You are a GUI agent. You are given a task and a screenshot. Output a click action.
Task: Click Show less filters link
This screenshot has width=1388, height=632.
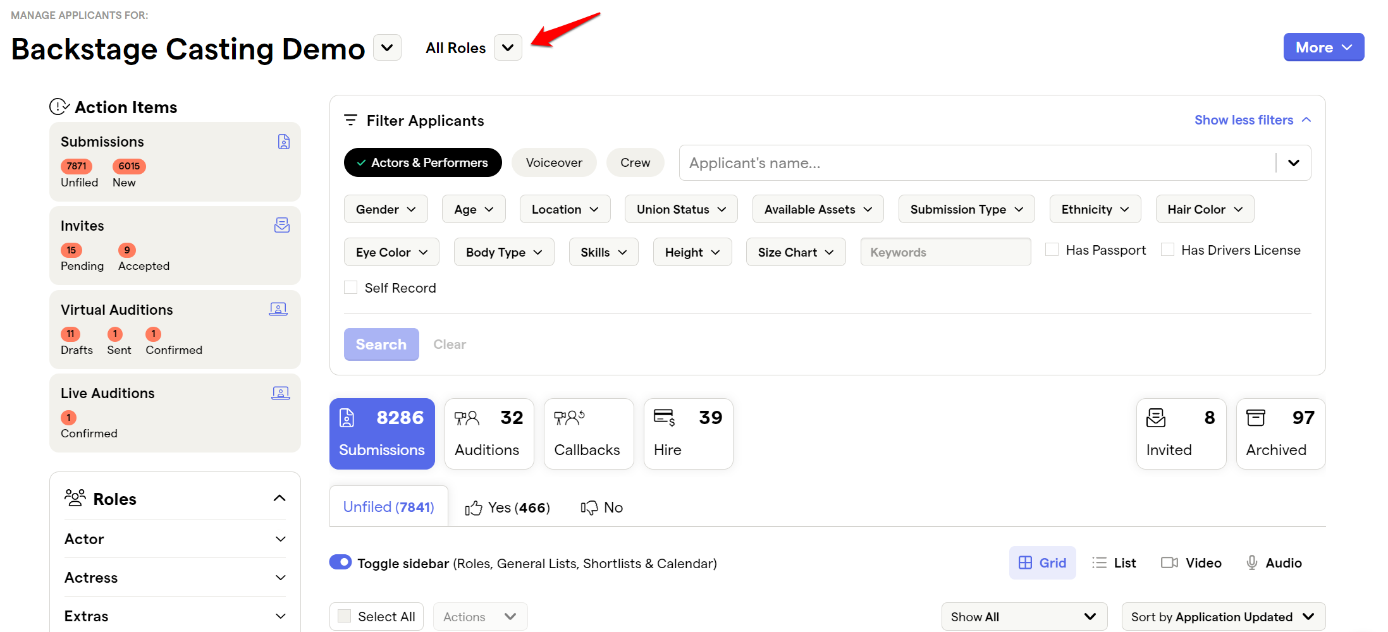(x=1244, y=119)
